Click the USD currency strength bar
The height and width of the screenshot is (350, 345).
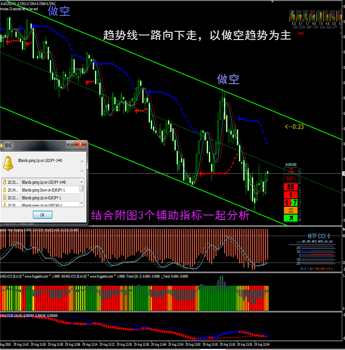tap(292, 16)
